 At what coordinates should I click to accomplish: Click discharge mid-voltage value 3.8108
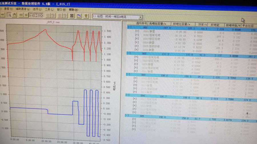coord(236,30)
